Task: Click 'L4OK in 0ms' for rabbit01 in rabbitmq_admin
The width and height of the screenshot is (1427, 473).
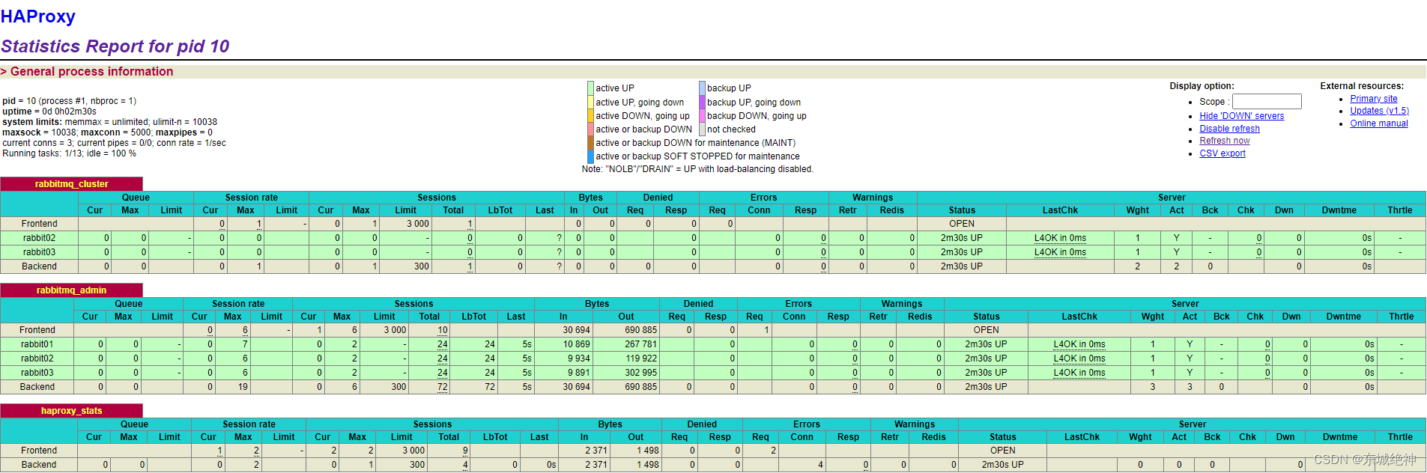Action: 1079,344
